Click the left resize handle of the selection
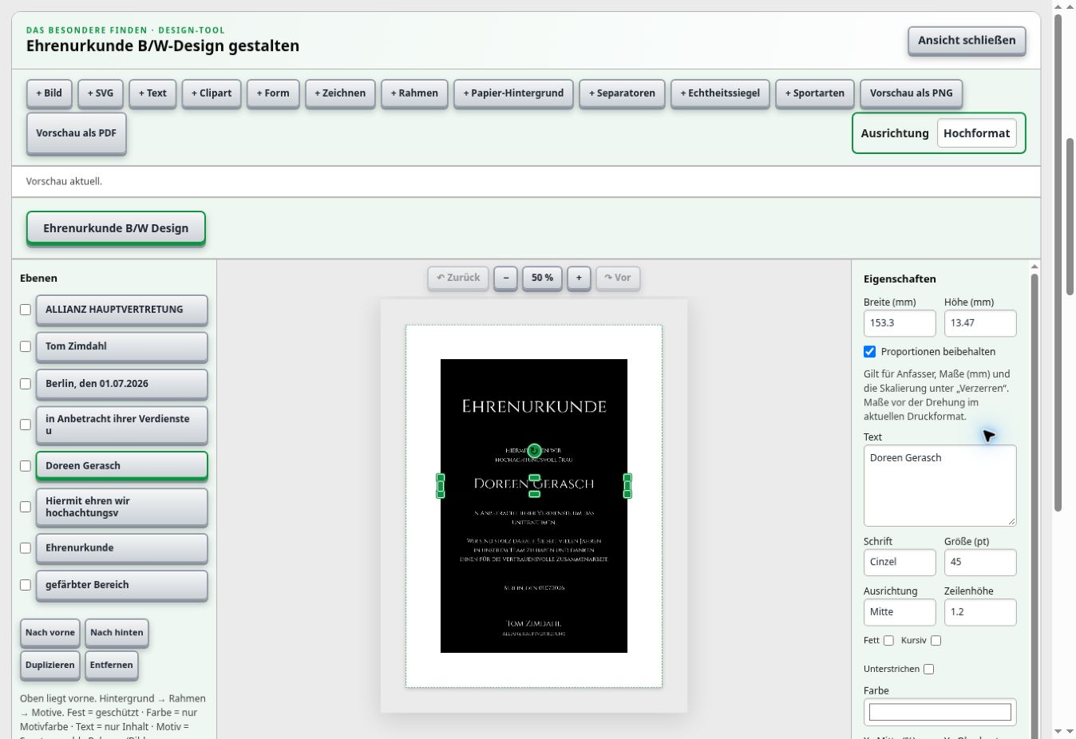1076x739 pixels. point(441,485)
